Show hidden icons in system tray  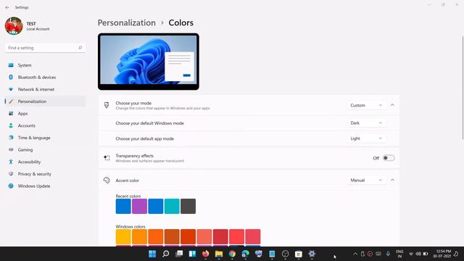[x=355, y=254]
